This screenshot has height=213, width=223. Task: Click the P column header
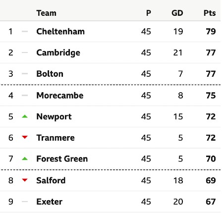coord(149,13)
